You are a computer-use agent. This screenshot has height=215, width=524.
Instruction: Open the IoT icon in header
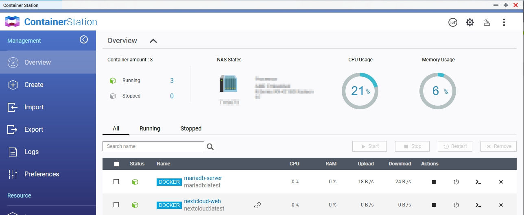[x=453, y=22]
